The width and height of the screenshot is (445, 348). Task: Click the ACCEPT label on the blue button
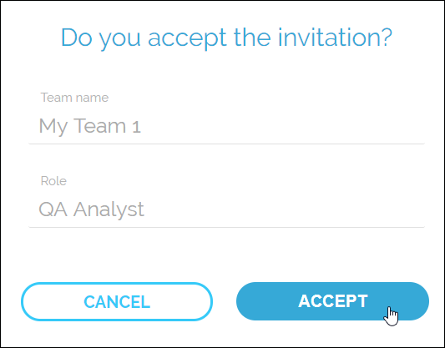tap(333, 301)
